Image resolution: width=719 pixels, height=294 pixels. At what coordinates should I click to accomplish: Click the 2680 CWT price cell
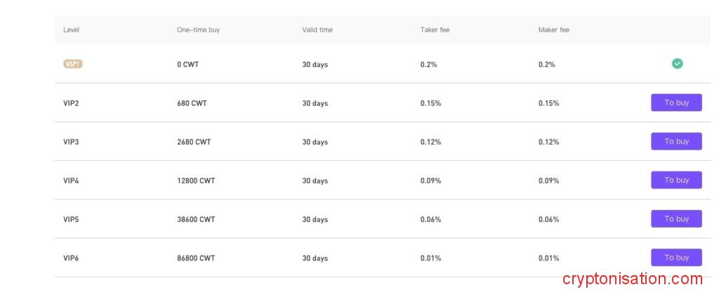194,142
